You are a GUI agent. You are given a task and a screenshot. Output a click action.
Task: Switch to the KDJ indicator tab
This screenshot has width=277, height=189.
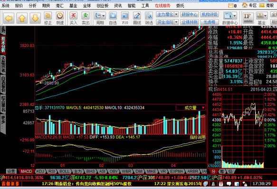[x=40, y=171]
